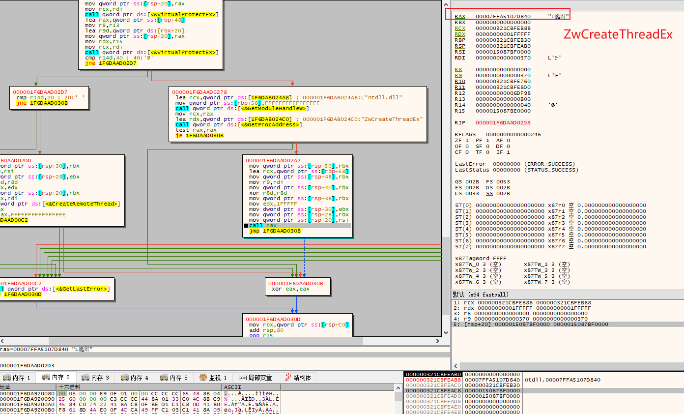Viewport: 684px width, 414px height.
Task: Show the 局部变量 local variables tab
Action: pos(255,378)
